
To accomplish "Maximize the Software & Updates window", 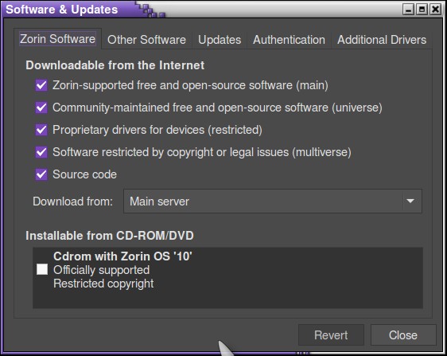I will pos(422,10).
